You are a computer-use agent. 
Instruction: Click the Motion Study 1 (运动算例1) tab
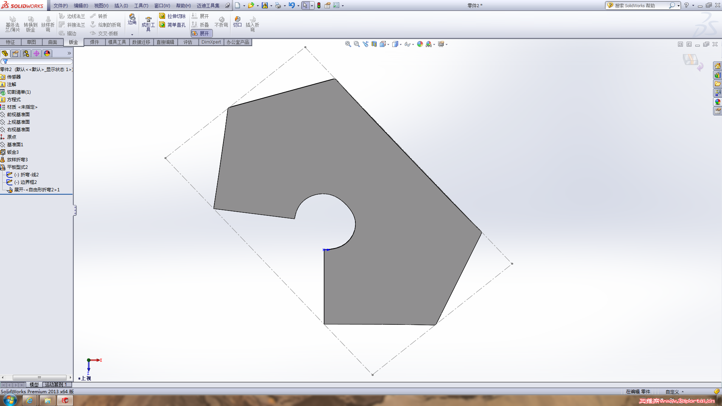coord(56,385)
